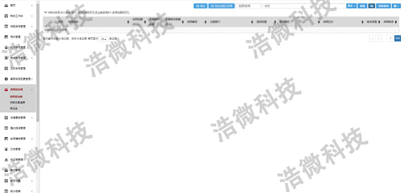
Task: Expand the 完成合同管理 sidebar menu
Action: point(32,58)
